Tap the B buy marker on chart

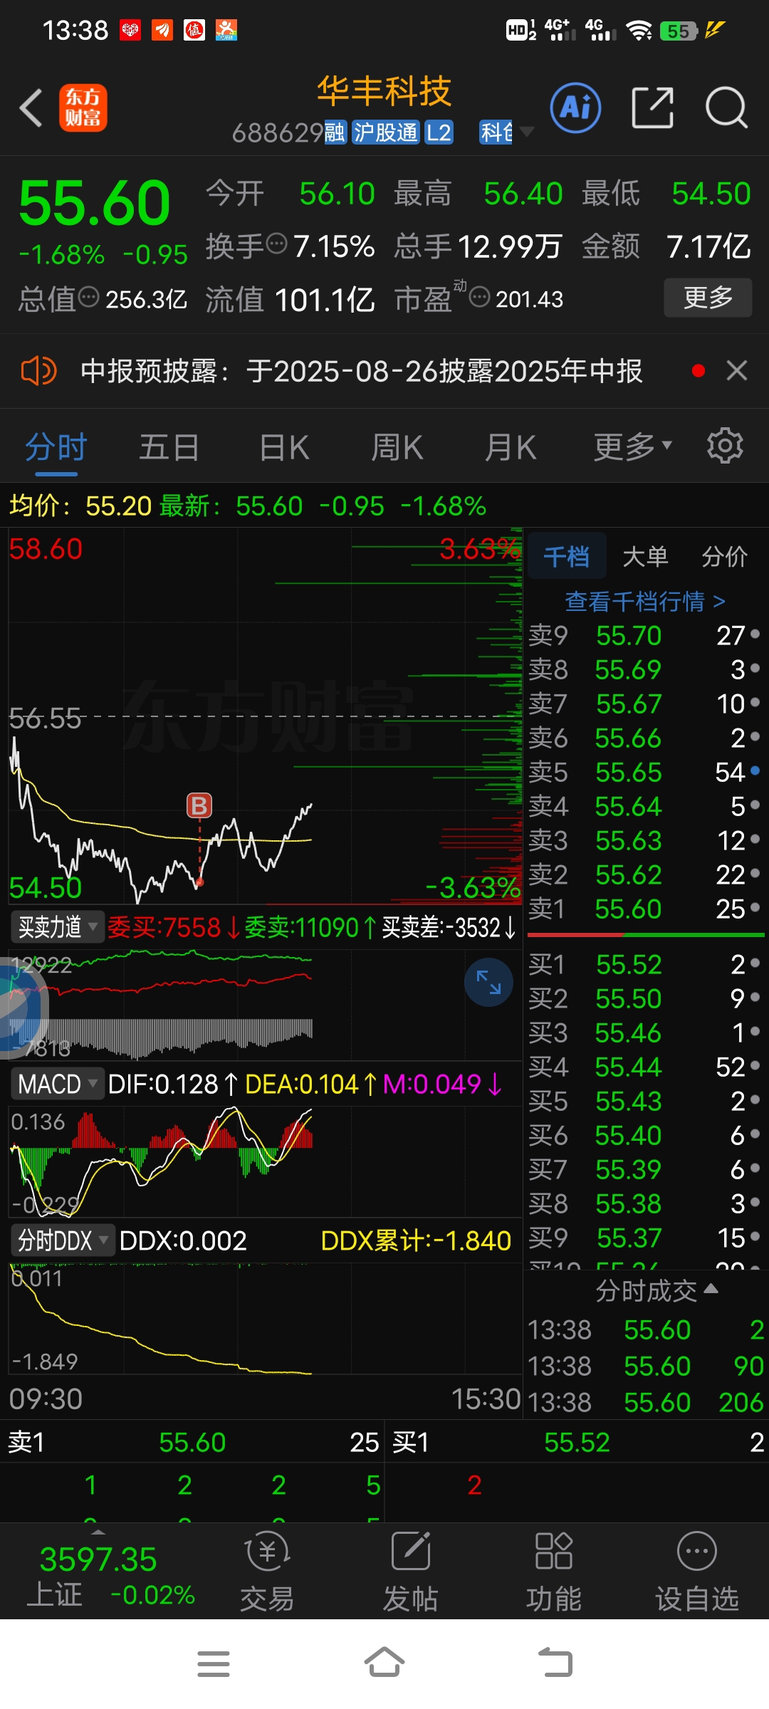pyautogui.click(x=199, y=805)
